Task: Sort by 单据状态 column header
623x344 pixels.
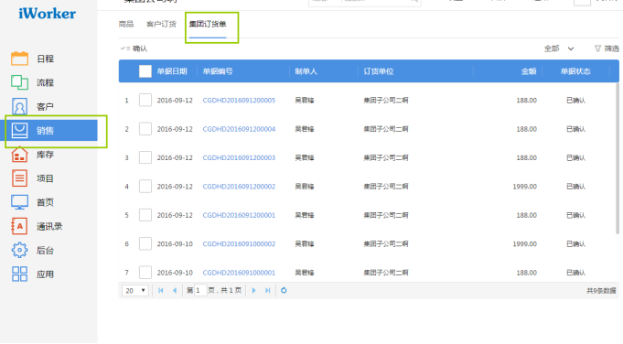Action: tap(575, 71)
